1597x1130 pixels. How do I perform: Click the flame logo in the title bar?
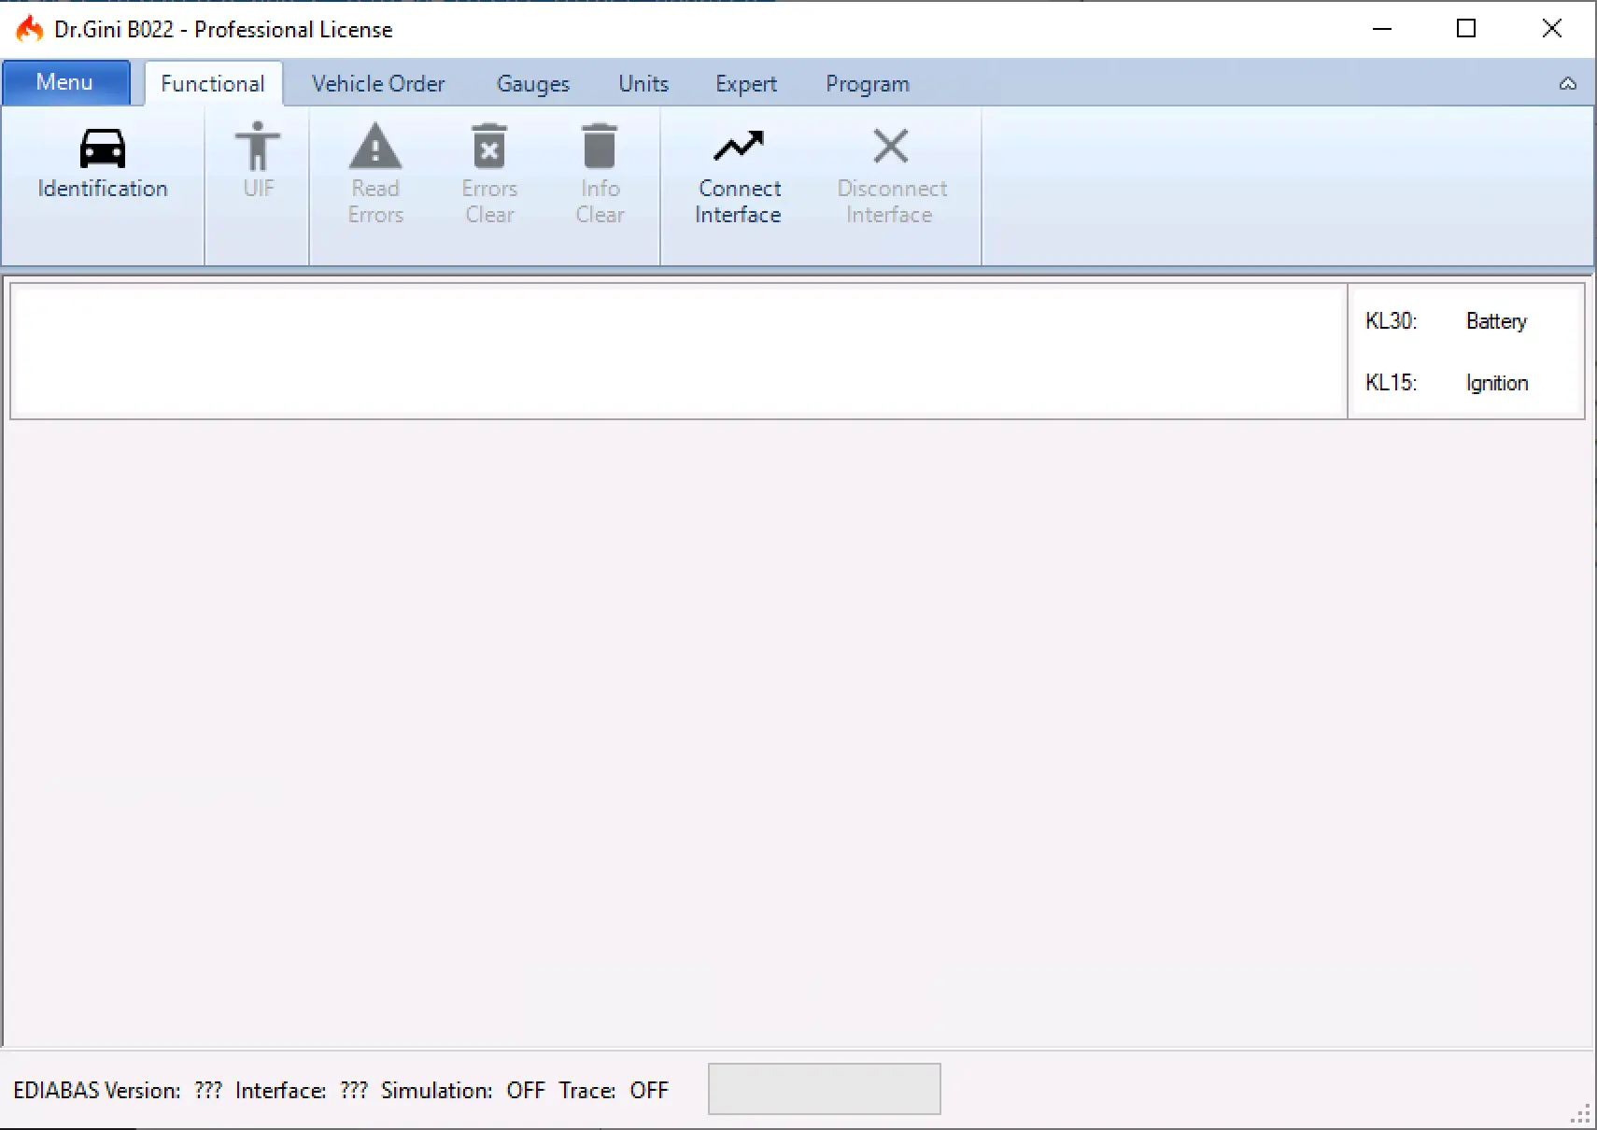coord(28,28)
